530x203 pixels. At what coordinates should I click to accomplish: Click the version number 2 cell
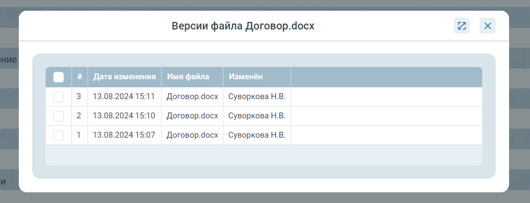[79, 116]
